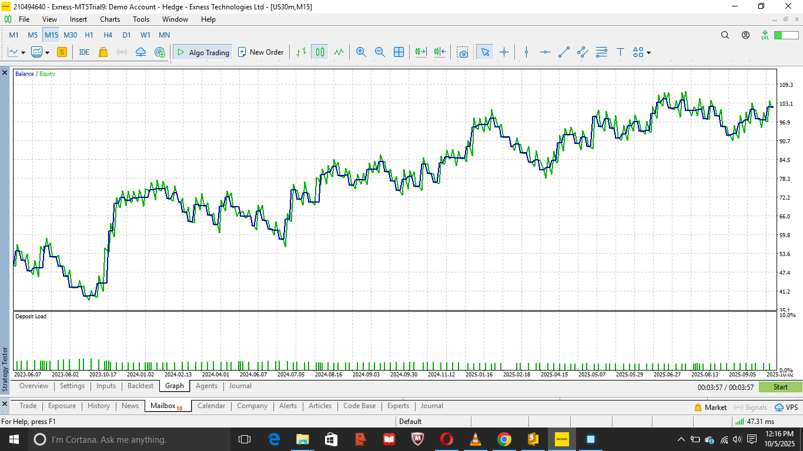Toggle Algo Trading on or off
The image size is (803, 451).
tap(203, 52)
